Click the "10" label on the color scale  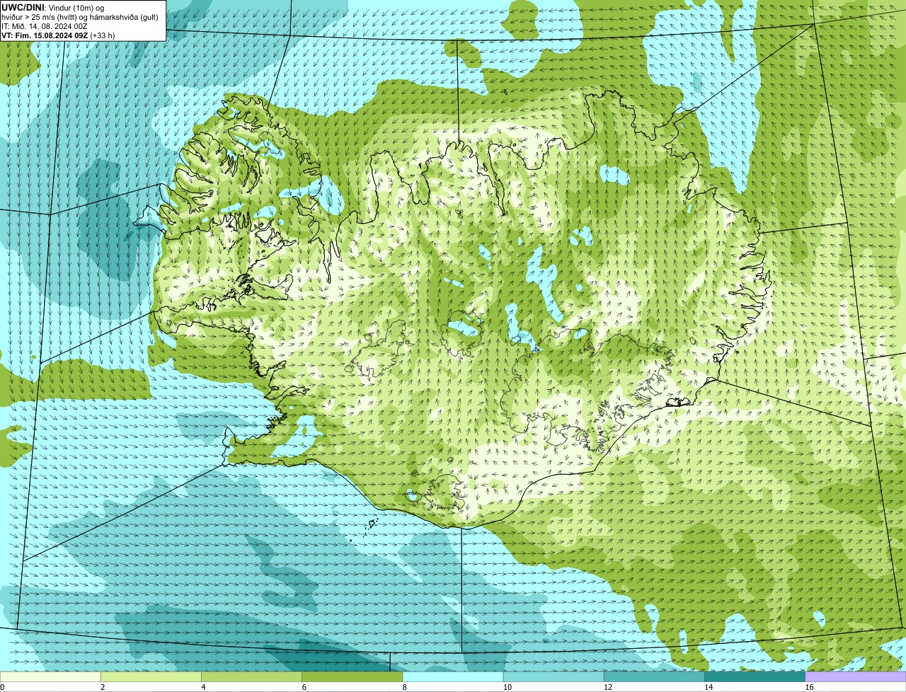click(507, 687)
